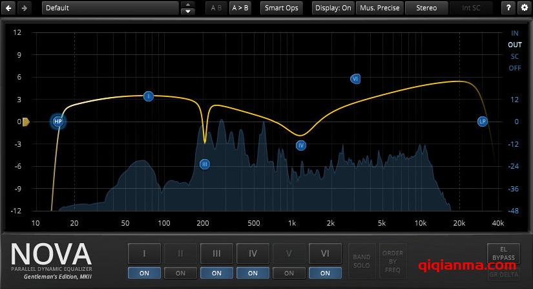
Task: Open the settings gear icon
Action: [x=524, y=8]
